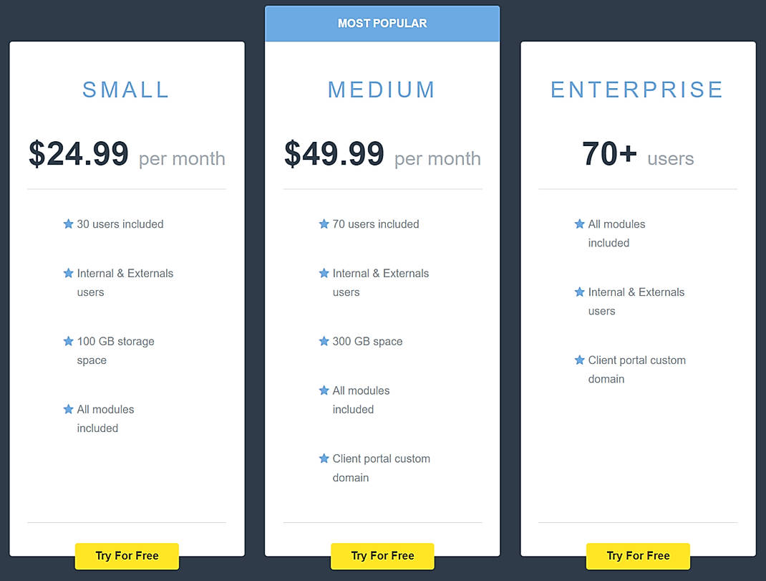Viewport: 766px width, 581px height.
Task: Click the star beside 70 users included
Action: (323, 224)
